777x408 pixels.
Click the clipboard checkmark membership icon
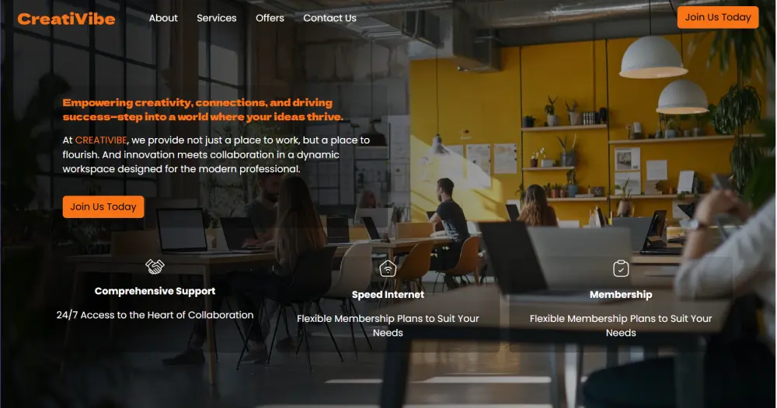(620, 268)
